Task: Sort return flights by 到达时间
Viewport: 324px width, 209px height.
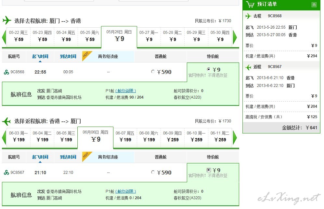Action: click(x=68, y=157)
